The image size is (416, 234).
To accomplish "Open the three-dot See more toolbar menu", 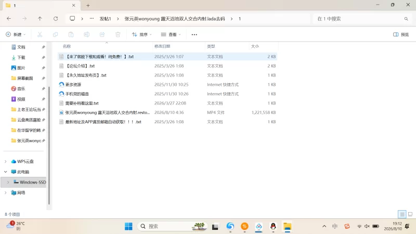I will click(x=194, y=34).
